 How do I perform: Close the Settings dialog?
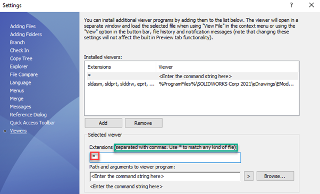pos(311,5)
